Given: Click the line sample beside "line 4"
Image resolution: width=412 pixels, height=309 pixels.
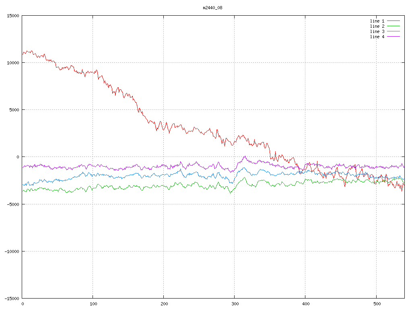Looking at the screenshot, I should click(394, 37).
